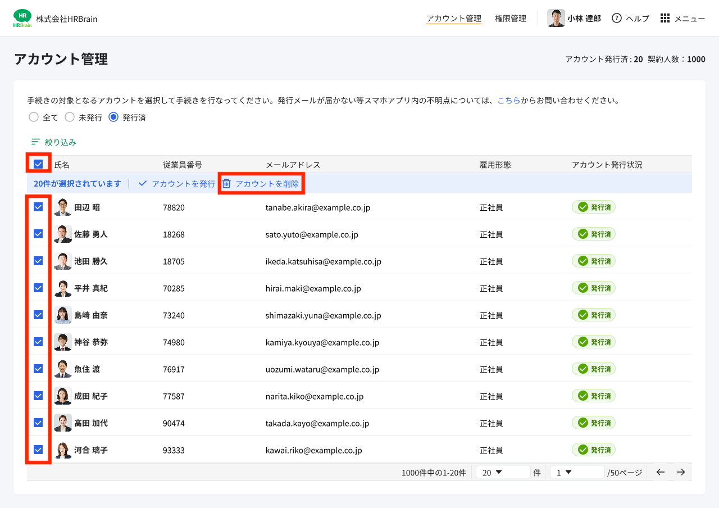Select the 未発行 radio button
The width and height of the screenshot is (719, 508).
(x=70, y=117)
